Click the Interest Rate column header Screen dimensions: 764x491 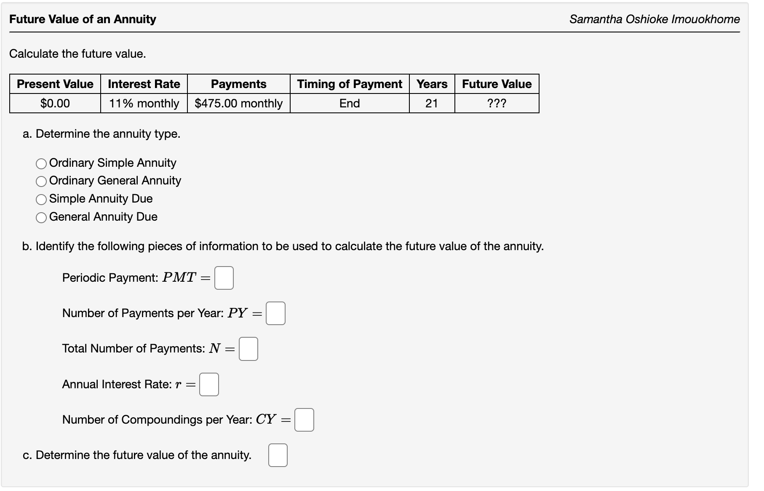144,84
